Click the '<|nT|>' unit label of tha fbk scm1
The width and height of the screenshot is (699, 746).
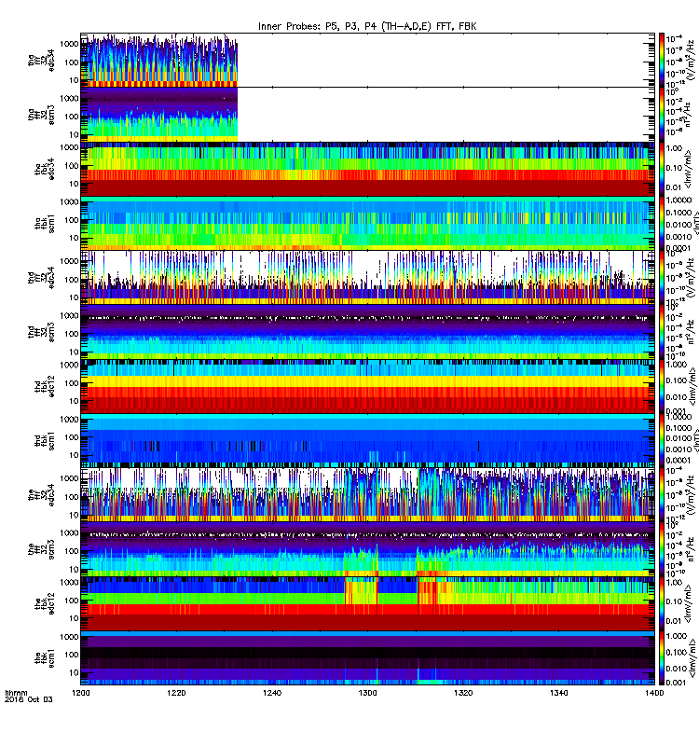[x=696, y=224]
